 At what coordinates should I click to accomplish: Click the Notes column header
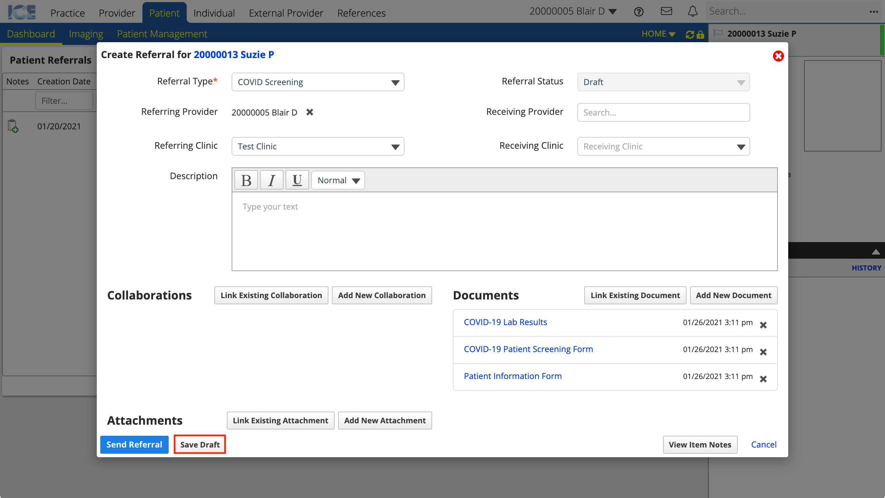coord(17,81)
